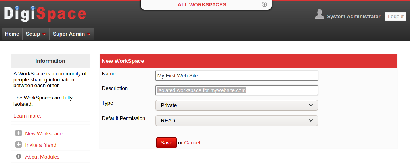Click the DigiSpace logo
Image resolution: width=410 pixels, height=165 pixels.
tap(45, 14)
